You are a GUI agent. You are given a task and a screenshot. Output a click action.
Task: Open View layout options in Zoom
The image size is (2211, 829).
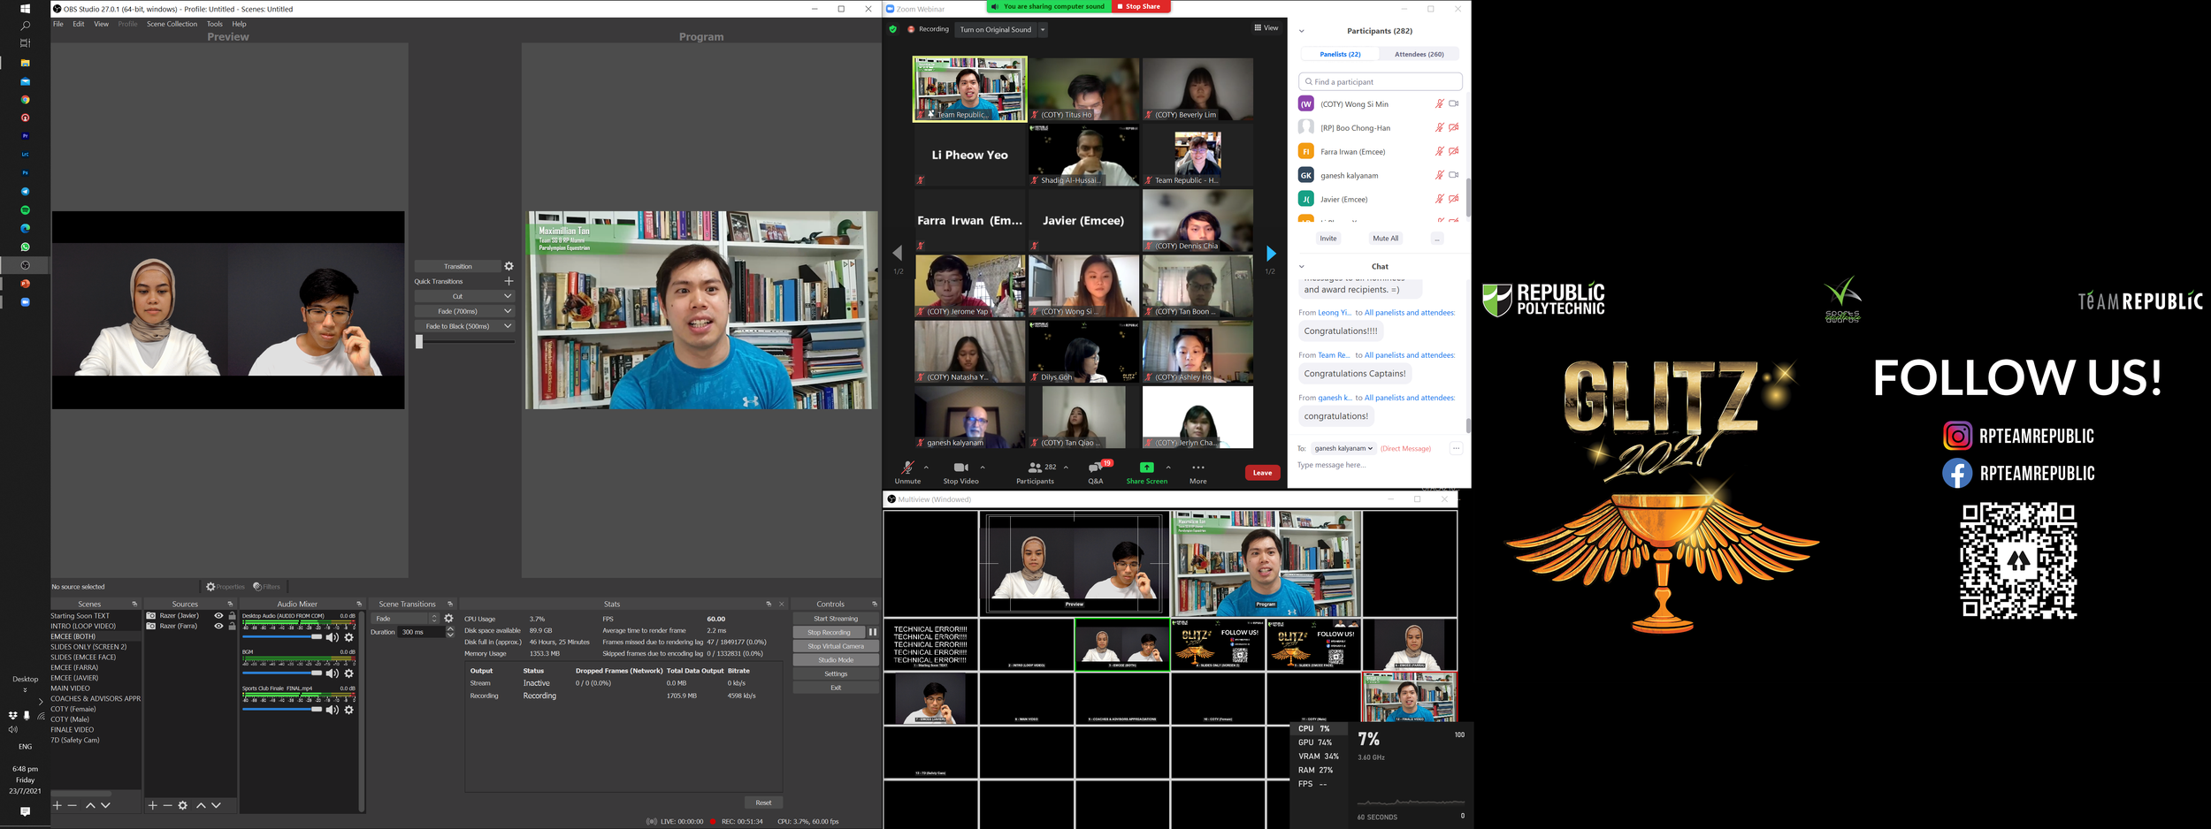coord(1266,27)
